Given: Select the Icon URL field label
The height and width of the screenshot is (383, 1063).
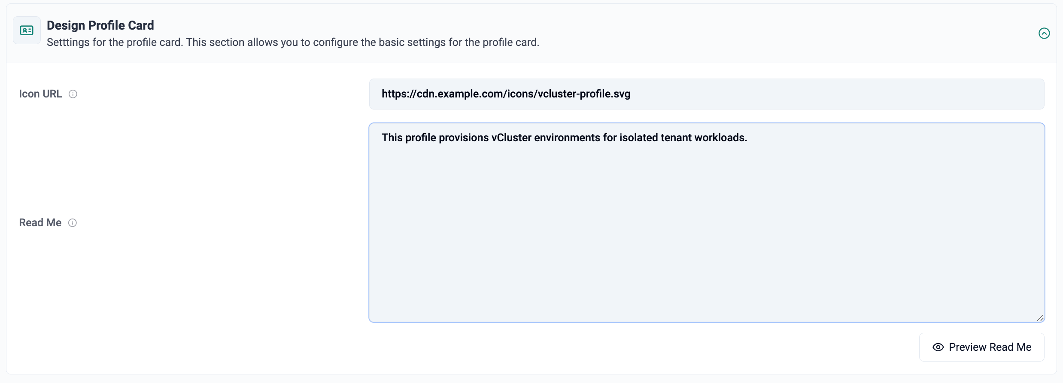Looking at the screenshot, I should (x=40, y=94).
